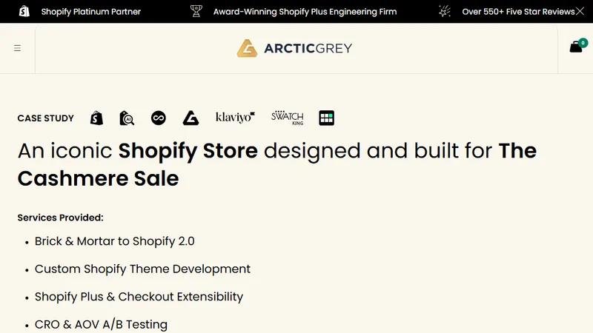This screenshot has width=593, height=333.
Task: Click Award-Winning Shopify Plus Engineering Firm
Action: click(305, 12)
